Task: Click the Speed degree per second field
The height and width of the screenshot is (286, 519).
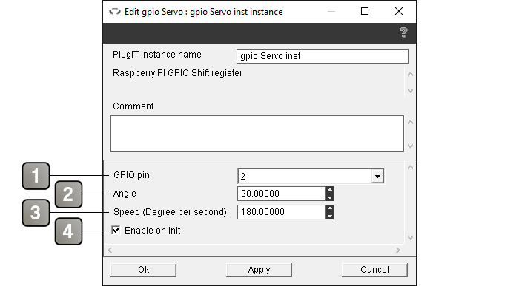Action: [x=282, y=212]
